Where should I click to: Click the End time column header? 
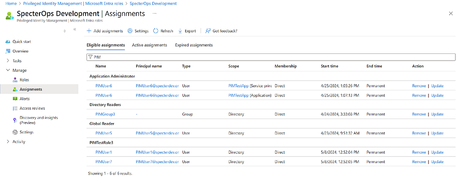coord(374,66)
